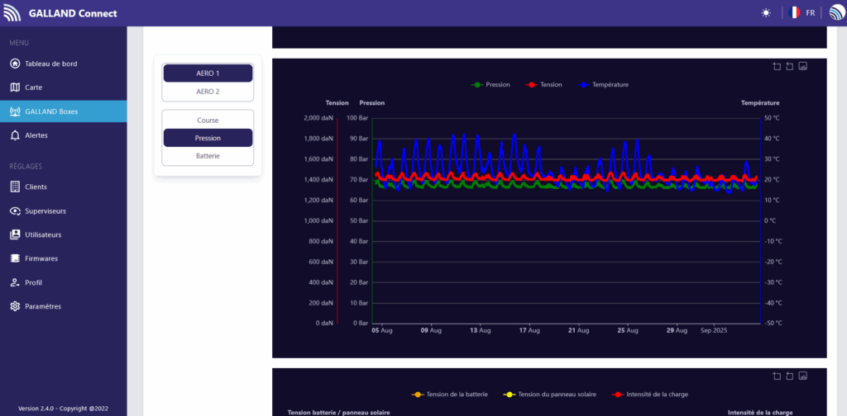Open the user avatar in the header
The width and height of the screenshot is (847, 416).
pyautogui.click(x=836, y=13)
